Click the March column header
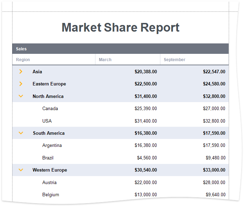Viewport: 244px width, 207px height. coord(105,60)
